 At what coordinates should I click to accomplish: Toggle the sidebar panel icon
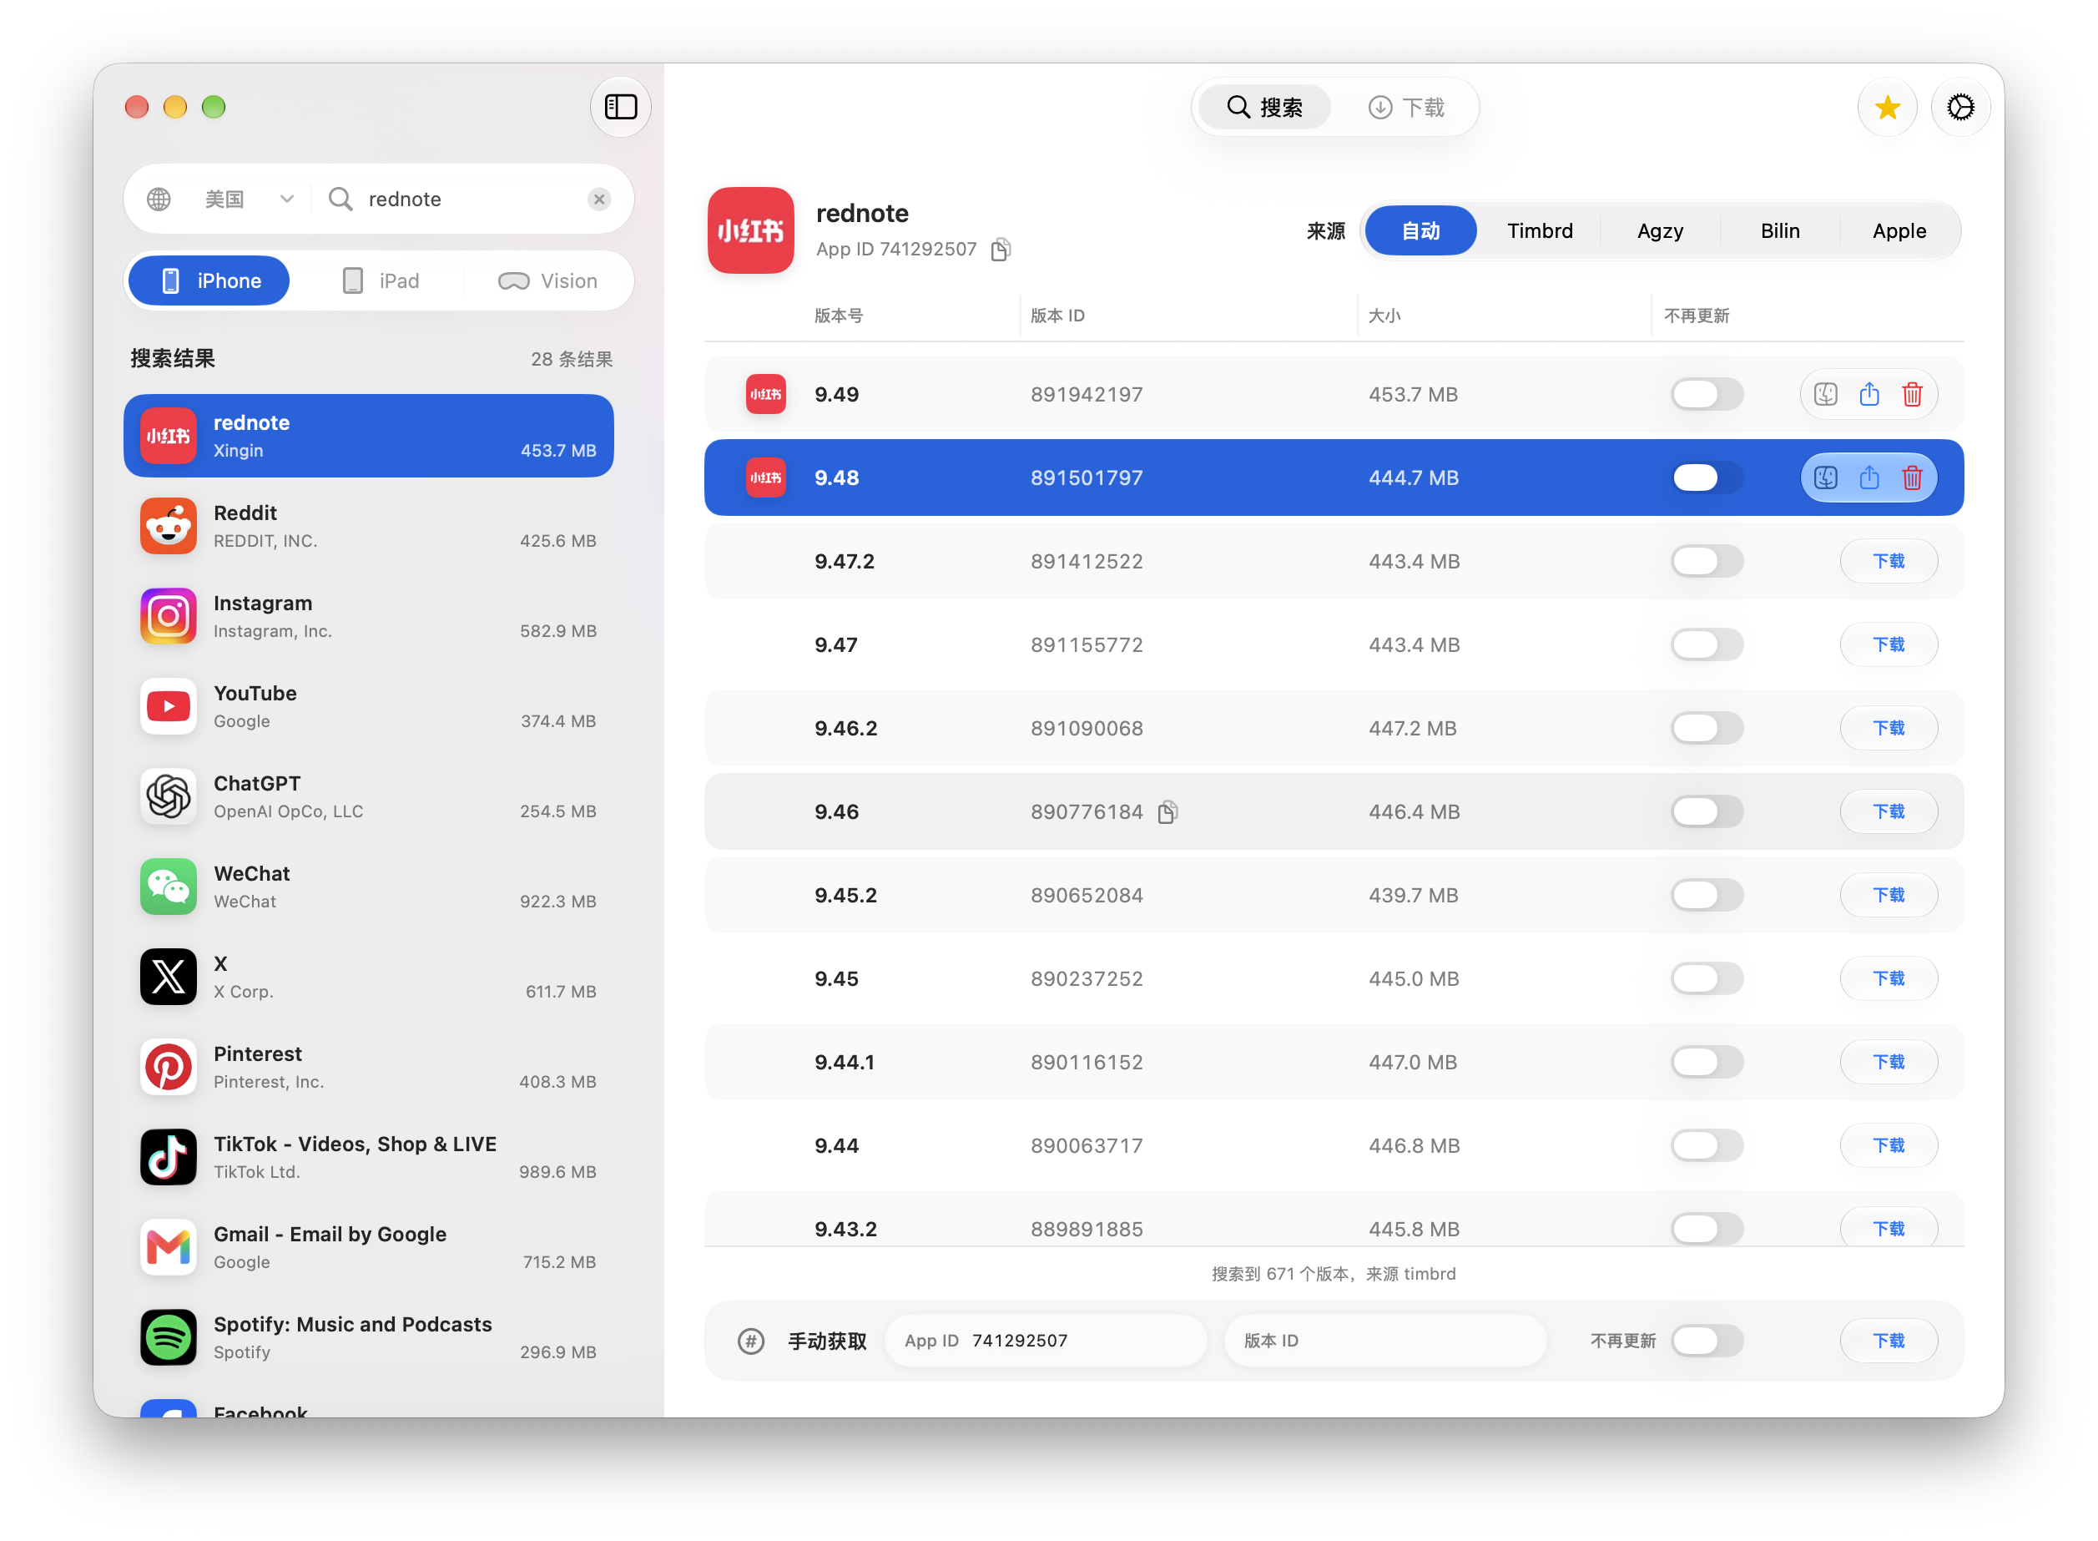pos(620,108)
